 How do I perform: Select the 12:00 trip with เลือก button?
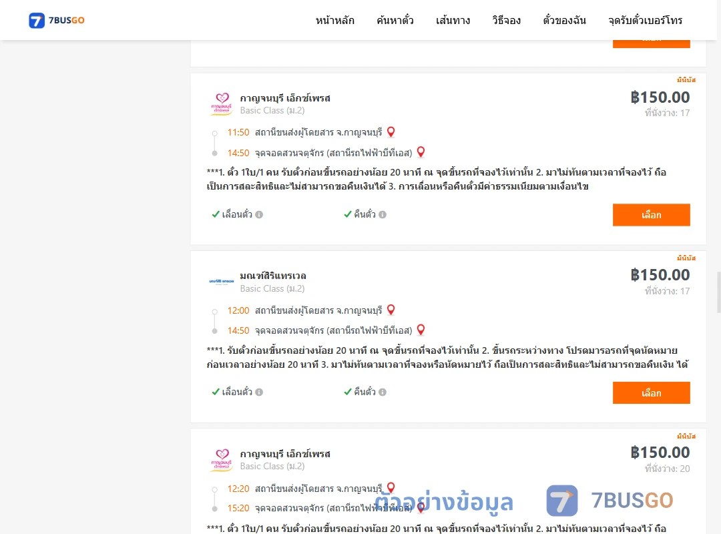[x=651, y=392]
